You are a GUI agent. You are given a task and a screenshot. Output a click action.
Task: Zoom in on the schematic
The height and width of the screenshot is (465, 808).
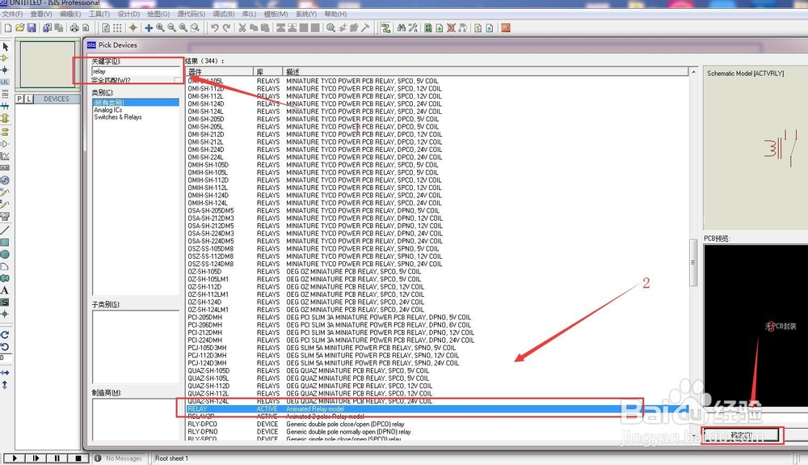click(x=160, y=27)
